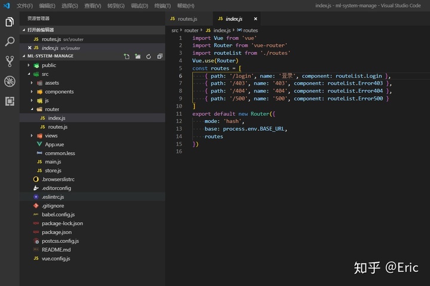Viewport: 430px width, 286px height.
Task: Close index.js in the open editors list
Action: pyautogui.click(x=30, y=48)
